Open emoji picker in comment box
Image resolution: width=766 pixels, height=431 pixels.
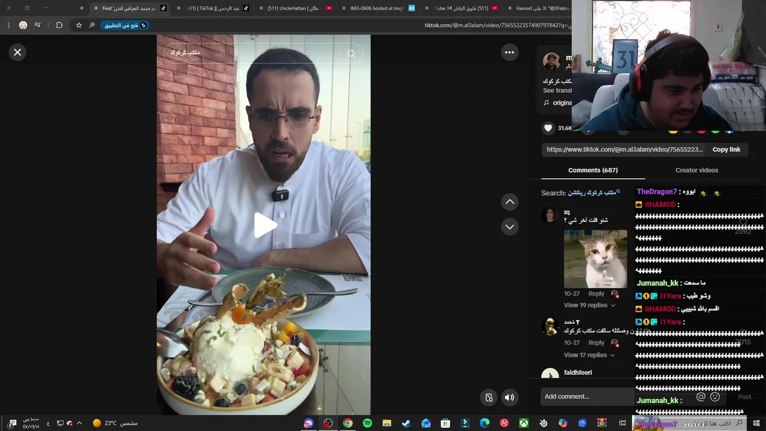click(715, 397)
